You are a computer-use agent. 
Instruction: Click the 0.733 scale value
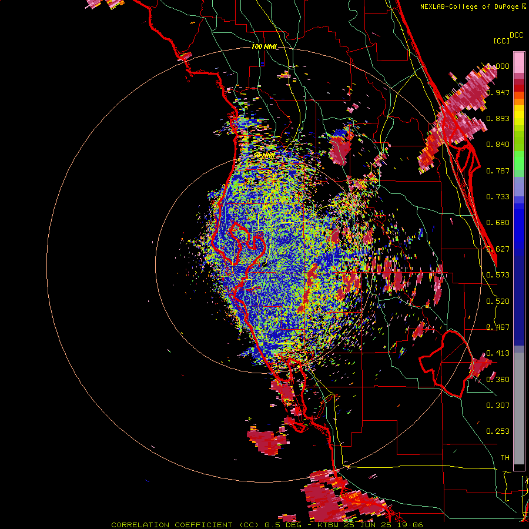pyautogui.click(x=498, y=197)
